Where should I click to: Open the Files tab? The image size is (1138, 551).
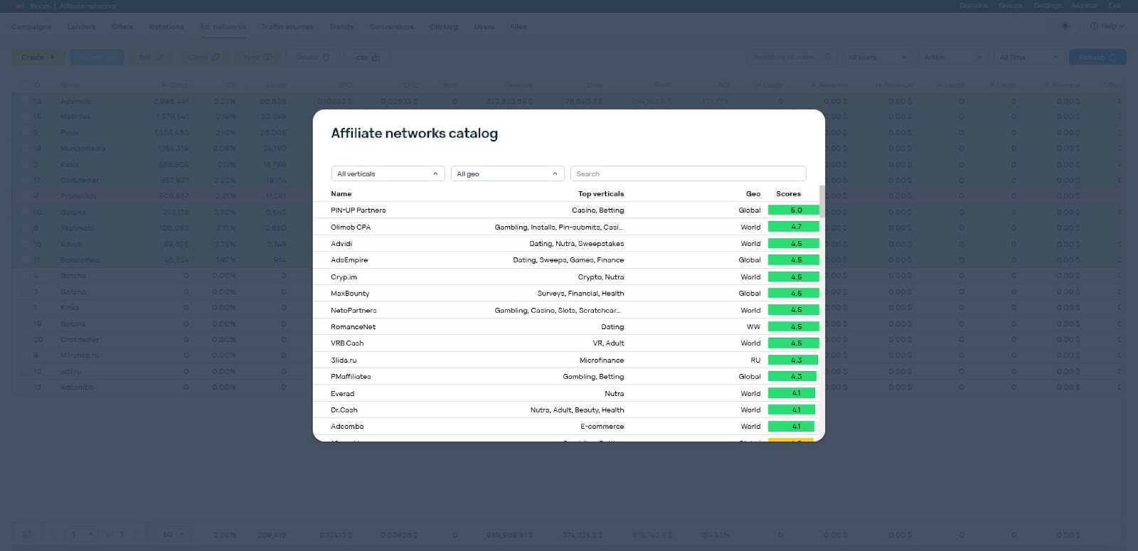(x=519, y=27)
